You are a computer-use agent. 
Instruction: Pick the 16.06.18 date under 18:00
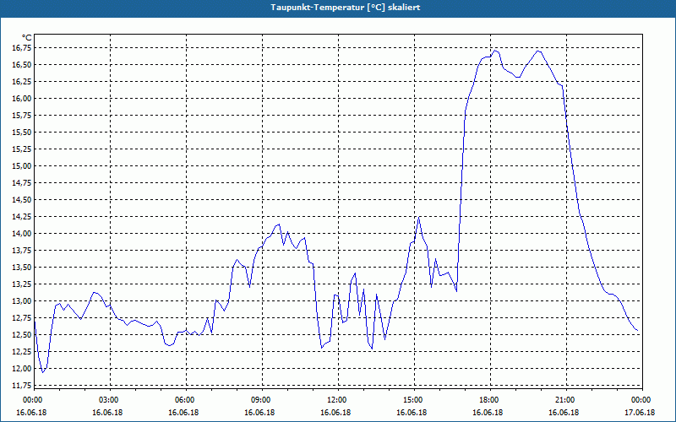[488, 413]
